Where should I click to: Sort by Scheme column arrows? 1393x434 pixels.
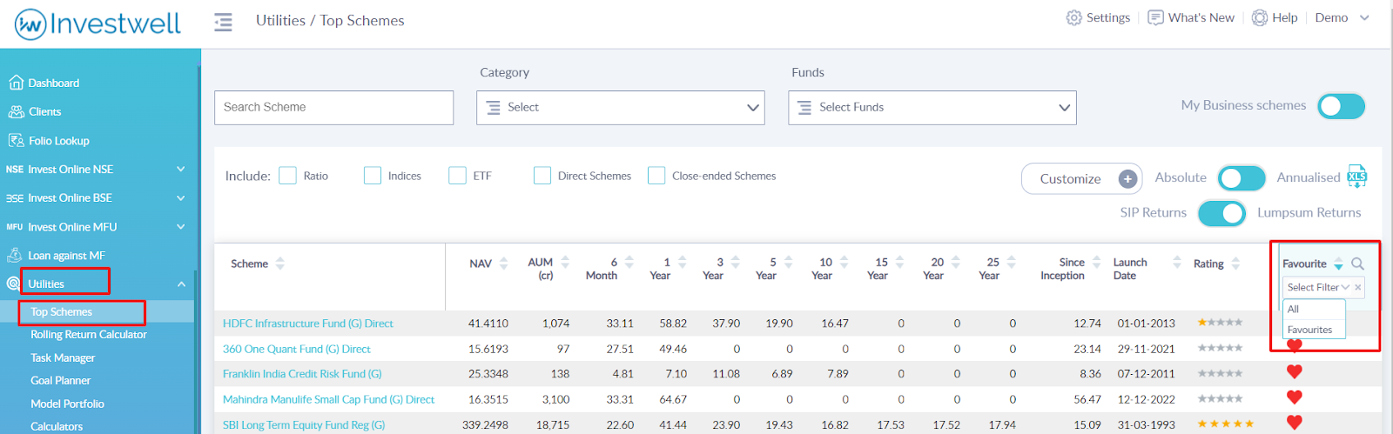pyautogui.click(x=280, y=264)
